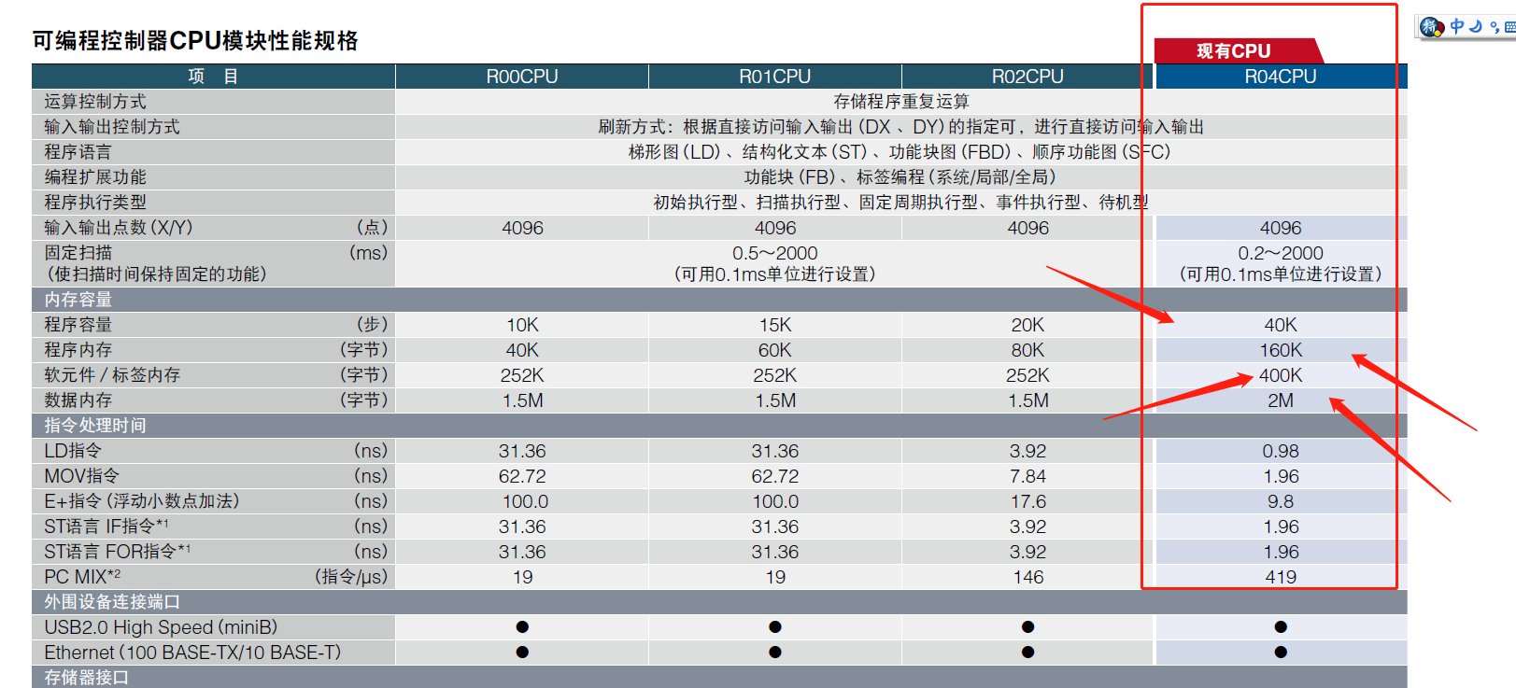Click the 外围设备连接端口 section heading row
The height and width of the screenshot is (688, 1516).
pyautogui.click(x=112, y=602)
